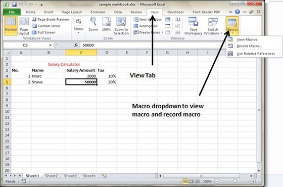Switch to Insert tab
The image size is (283, 187).
[x=49, y=12]
